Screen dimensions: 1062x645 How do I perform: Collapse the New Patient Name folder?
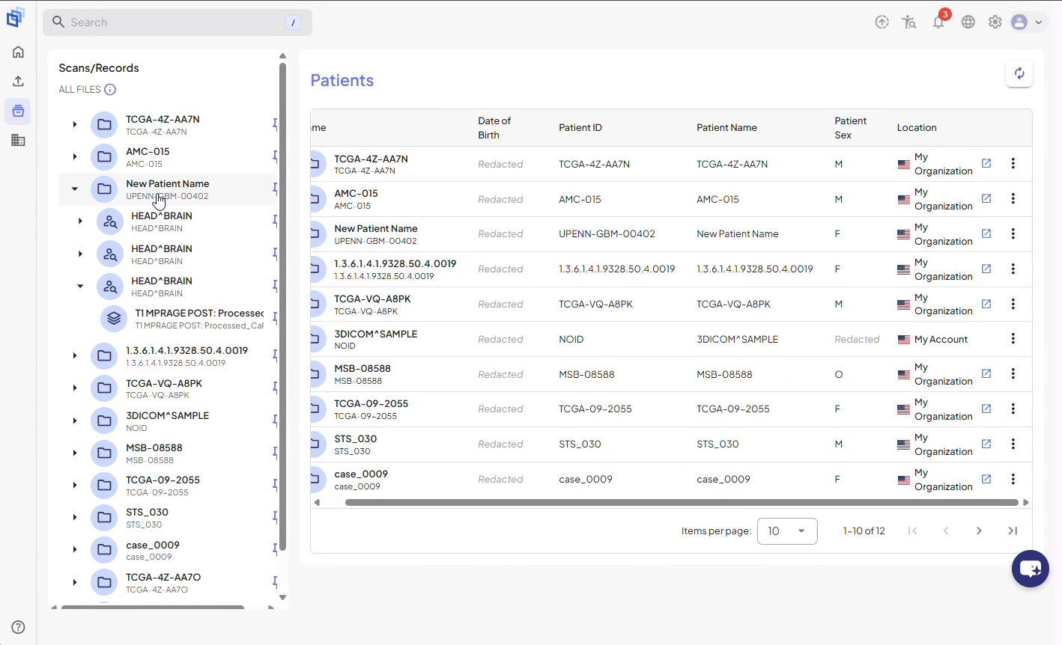[x=75, y=189]
